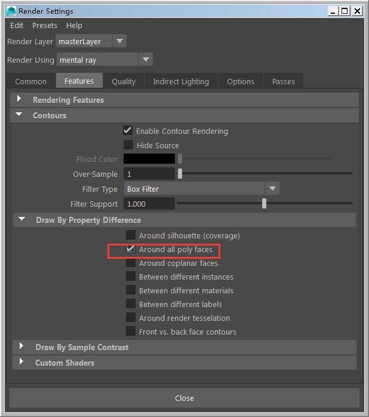This screenshot has width=369, height=417.
Task: Open the Help menu
Action: coord(74,26)
